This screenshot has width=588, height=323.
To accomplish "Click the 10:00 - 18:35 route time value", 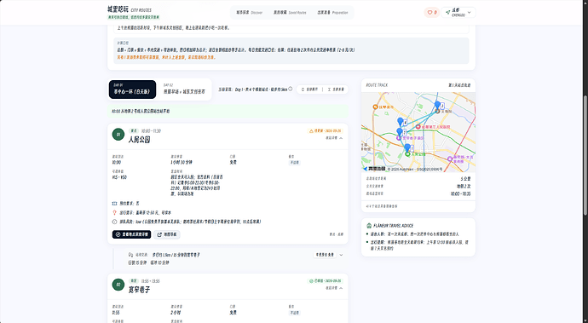I will point(460,194).
